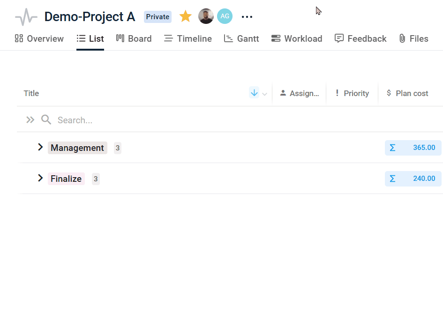Click the project pulse logo icon
Image resolution: width=443 pixels, height=321 pixels.
(26, 17)
